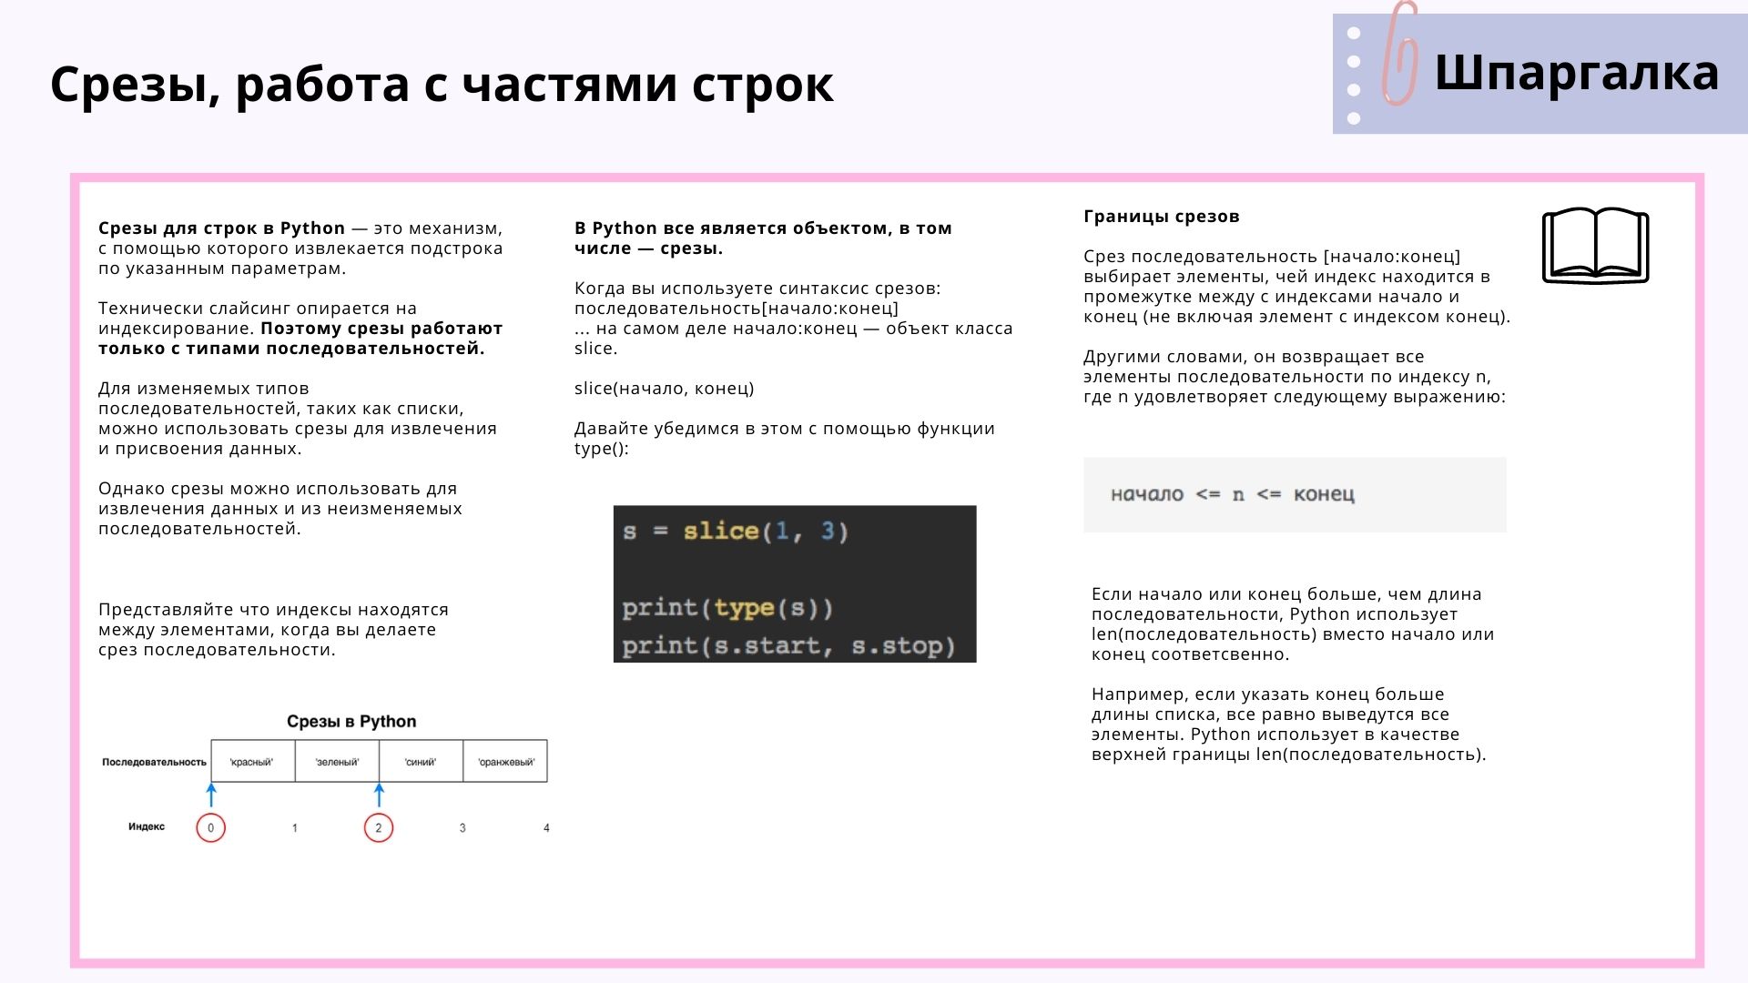Click the 'зеленый' sequence cell
The image size is (1748, 983).
[x=337, y=762]
